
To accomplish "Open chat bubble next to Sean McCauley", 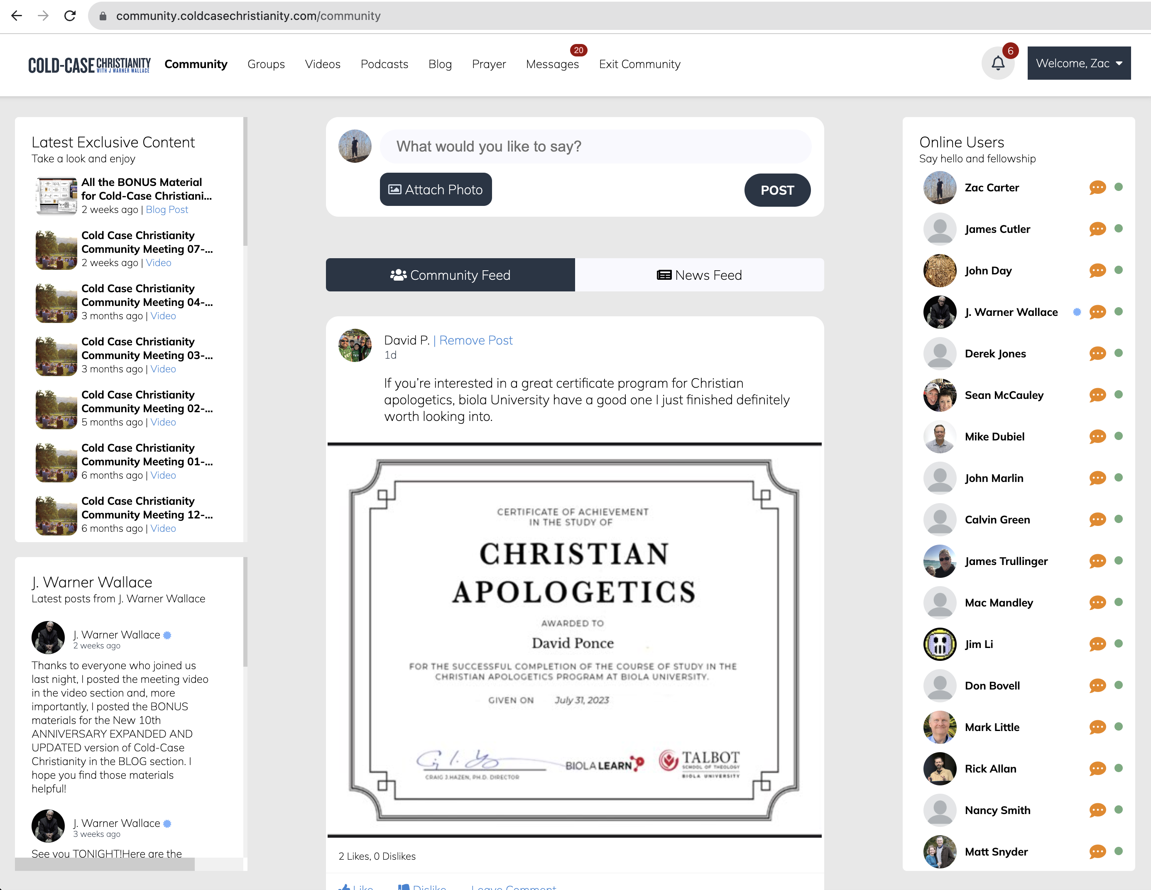I will (x=1097, y=395).
